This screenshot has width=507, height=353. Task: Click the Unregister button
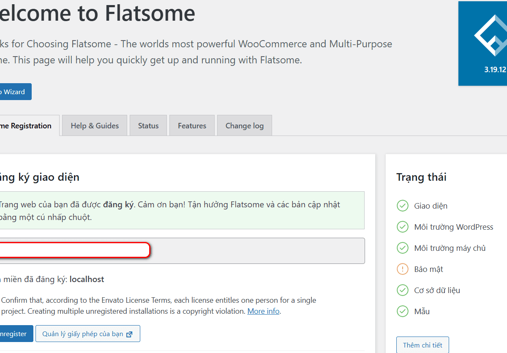tap(16, 334)
